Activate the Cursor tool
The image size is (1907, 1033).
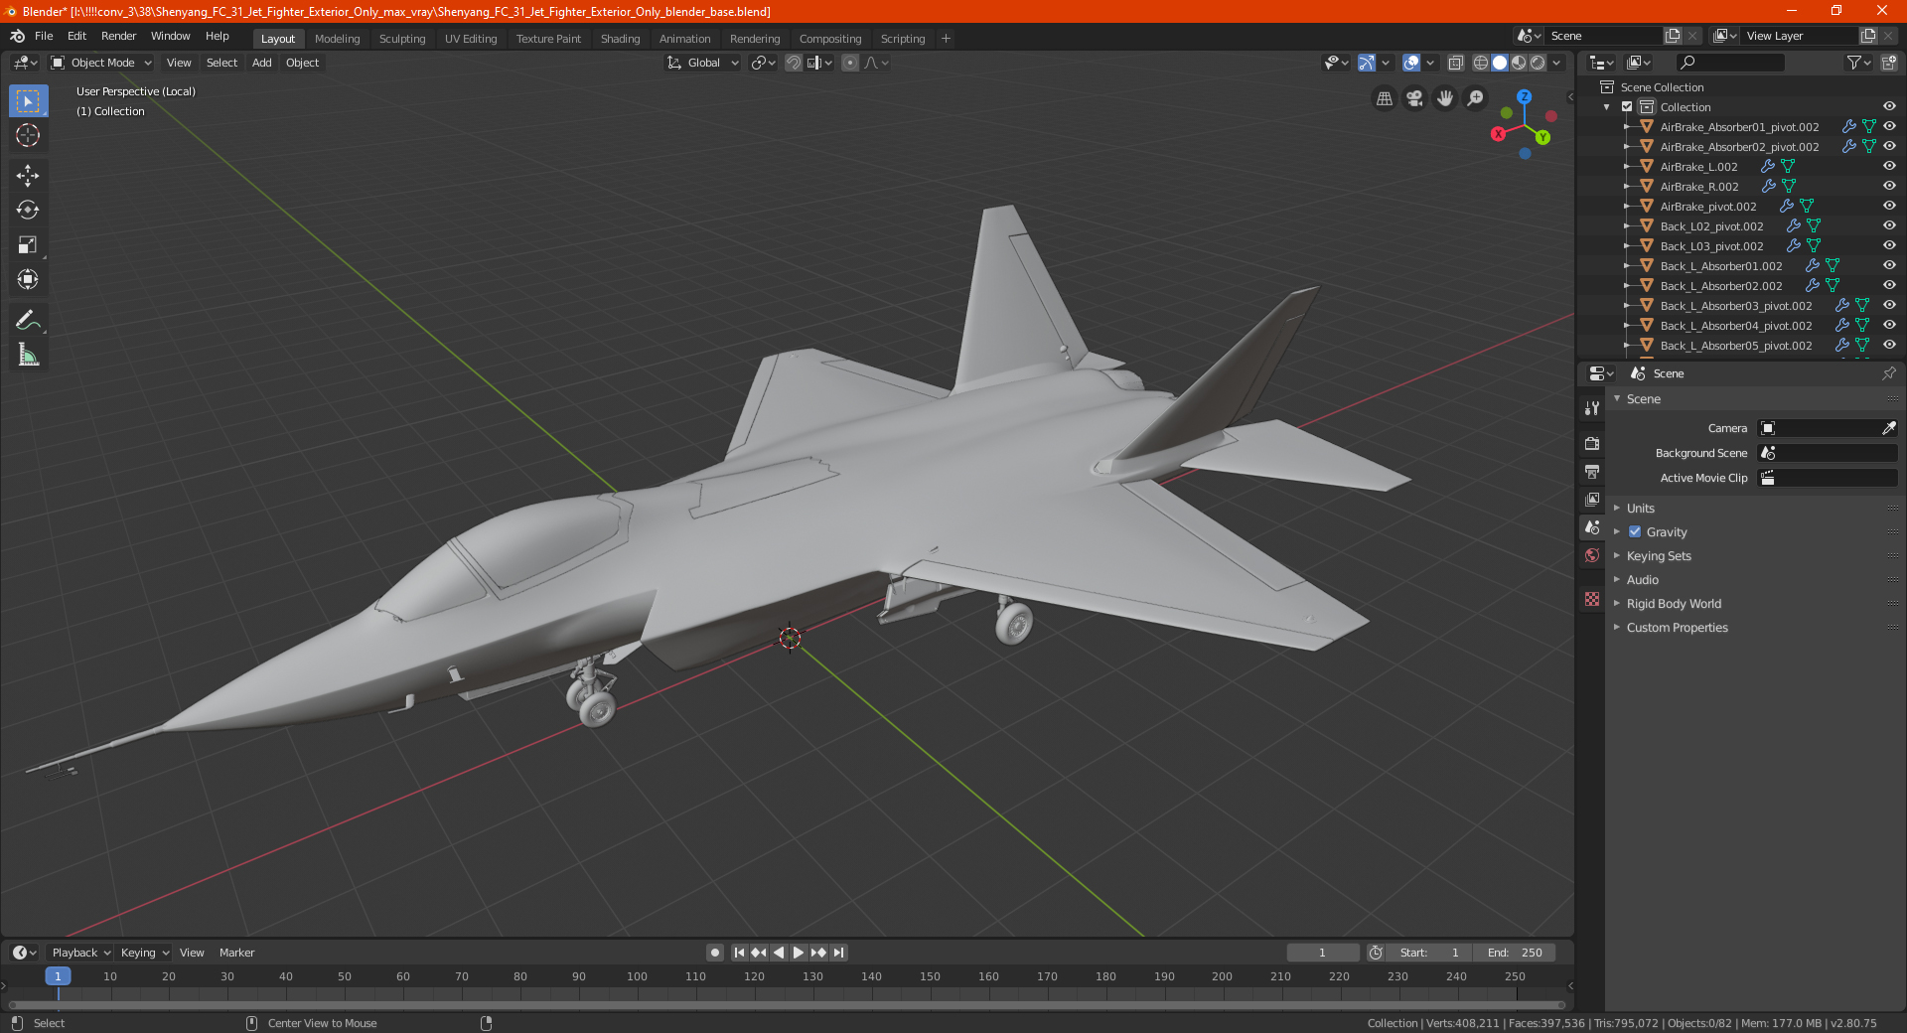pyautogui.click(x=28, y=135)
